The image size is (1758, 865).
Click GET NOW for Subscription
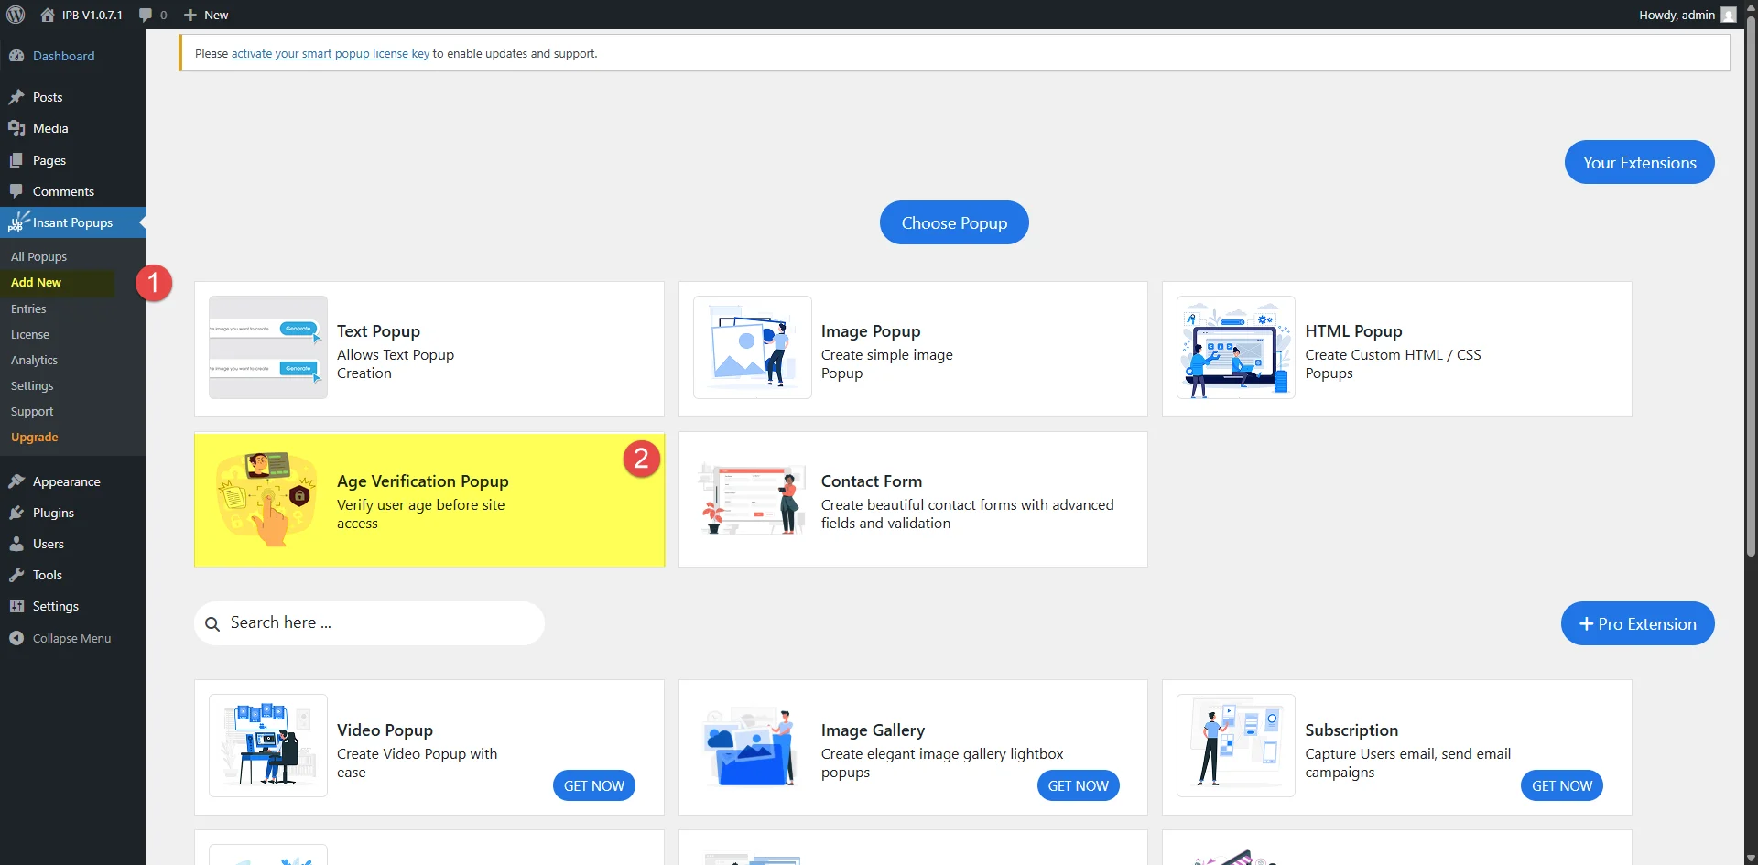click(x=1562, y=785)
